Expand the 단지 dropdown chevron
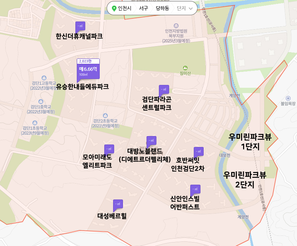297x246 pixels. tap(191, 8)
